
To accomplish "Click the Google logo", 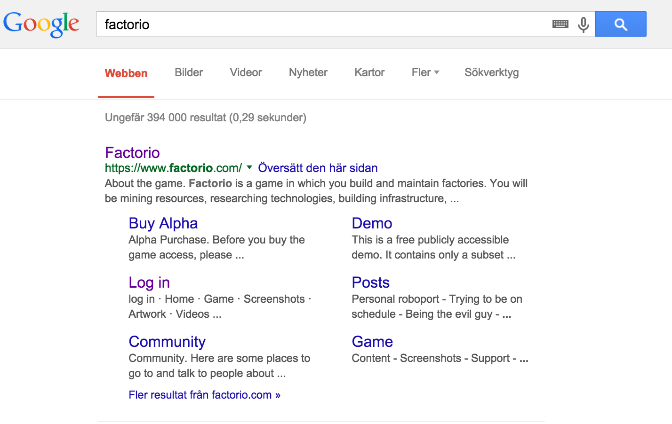I will (x=41, y=24).
